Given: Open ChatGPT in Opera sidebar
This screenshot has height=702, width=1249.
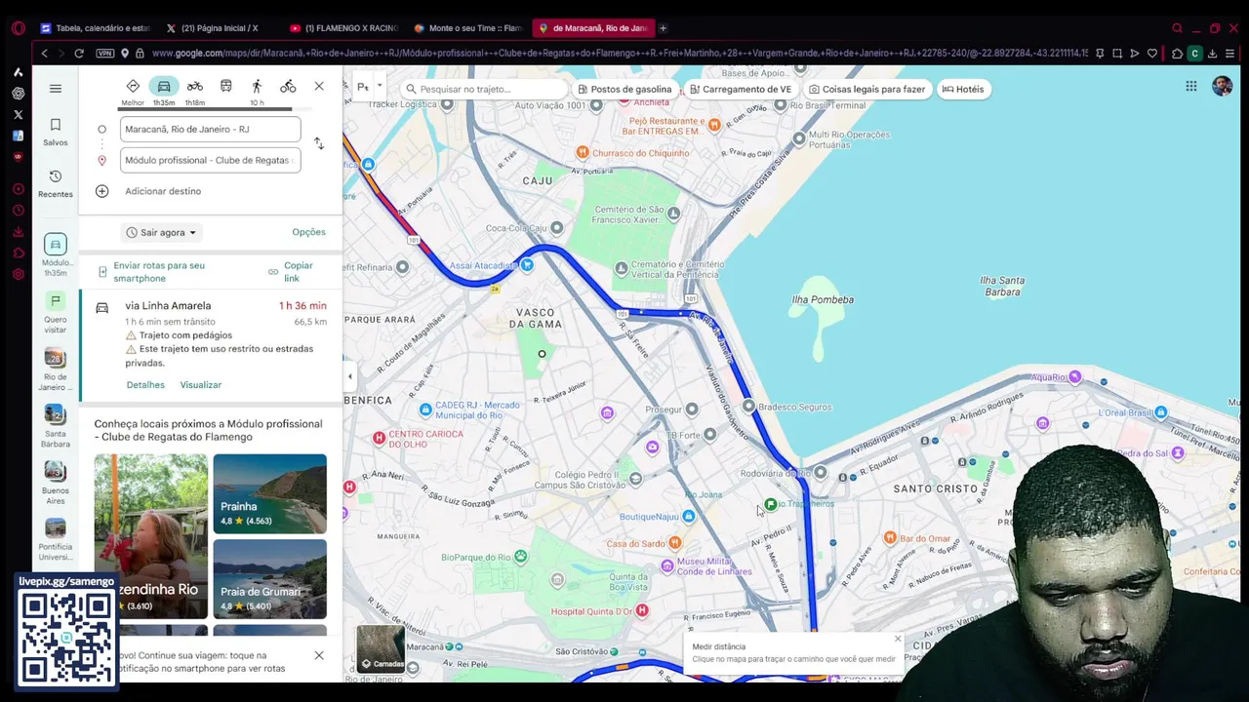Looking at the screenshot, I should click(x=18, y=94).
